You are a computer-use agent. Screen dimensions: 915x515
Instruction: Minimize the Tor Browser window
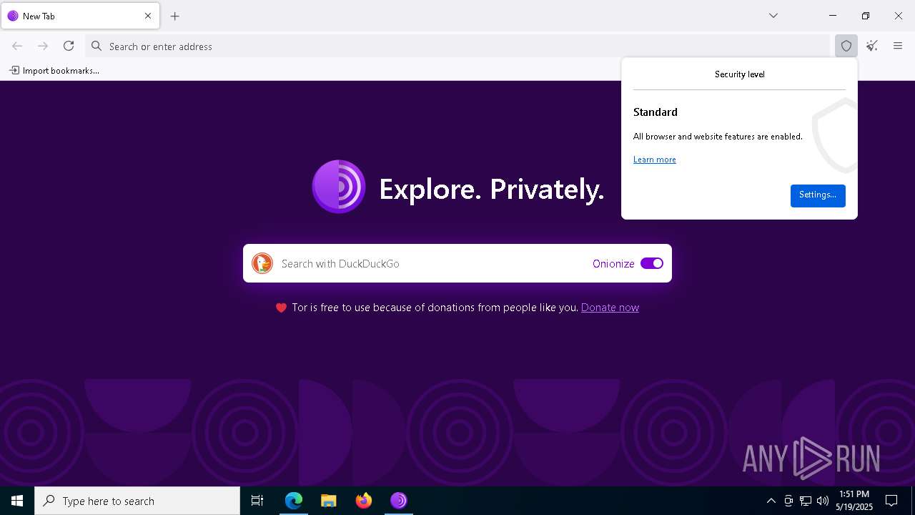[833, 16]
